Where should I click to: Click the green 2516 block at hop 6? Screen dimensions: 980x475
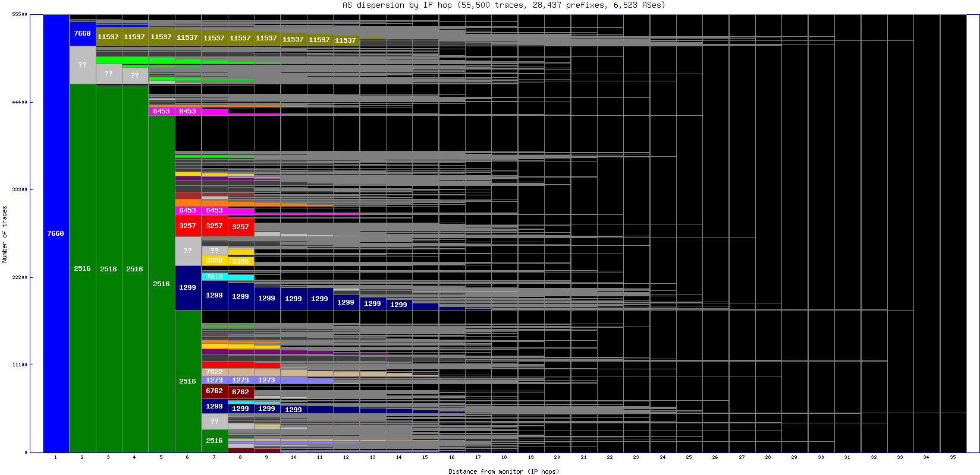(x=188, y=381)
